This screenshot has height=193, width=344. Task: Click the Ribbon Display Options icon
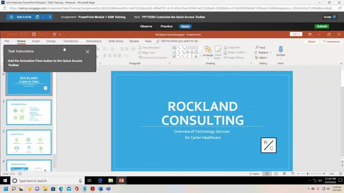click(310, 34)
